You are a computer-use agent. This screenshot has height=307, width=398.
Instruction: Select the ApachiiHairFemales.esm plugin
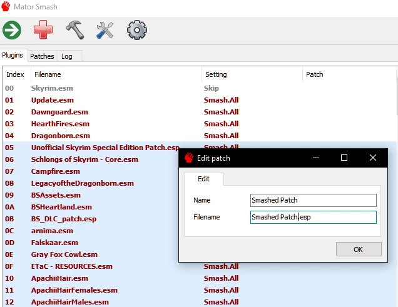[x=74, y=291]
